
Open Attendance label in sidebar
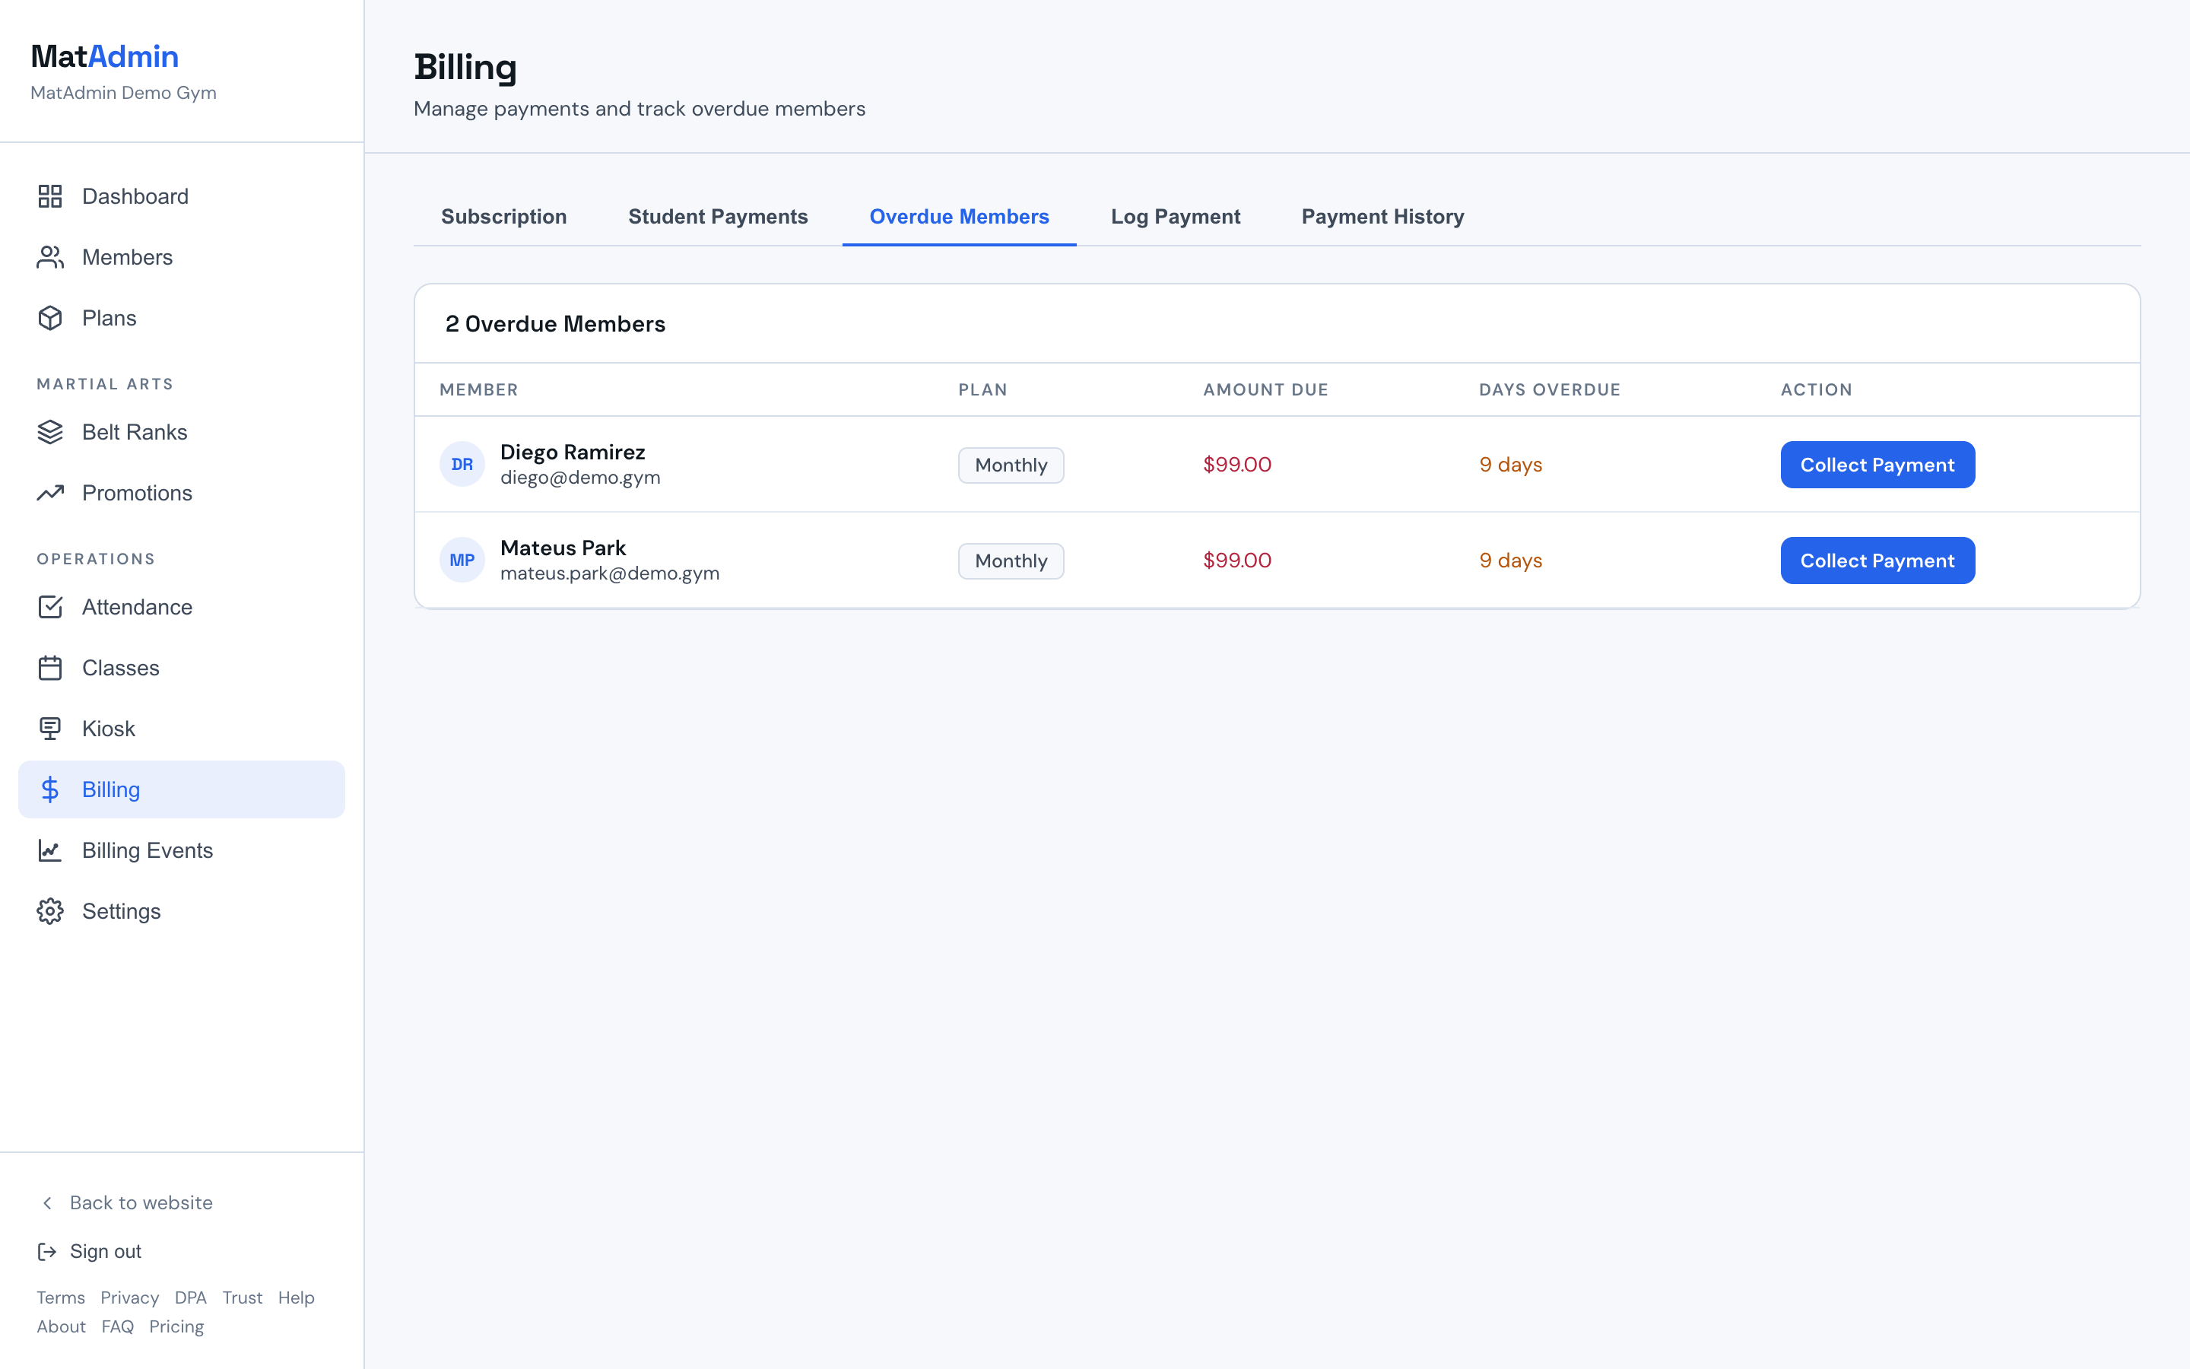click(138, 607)
